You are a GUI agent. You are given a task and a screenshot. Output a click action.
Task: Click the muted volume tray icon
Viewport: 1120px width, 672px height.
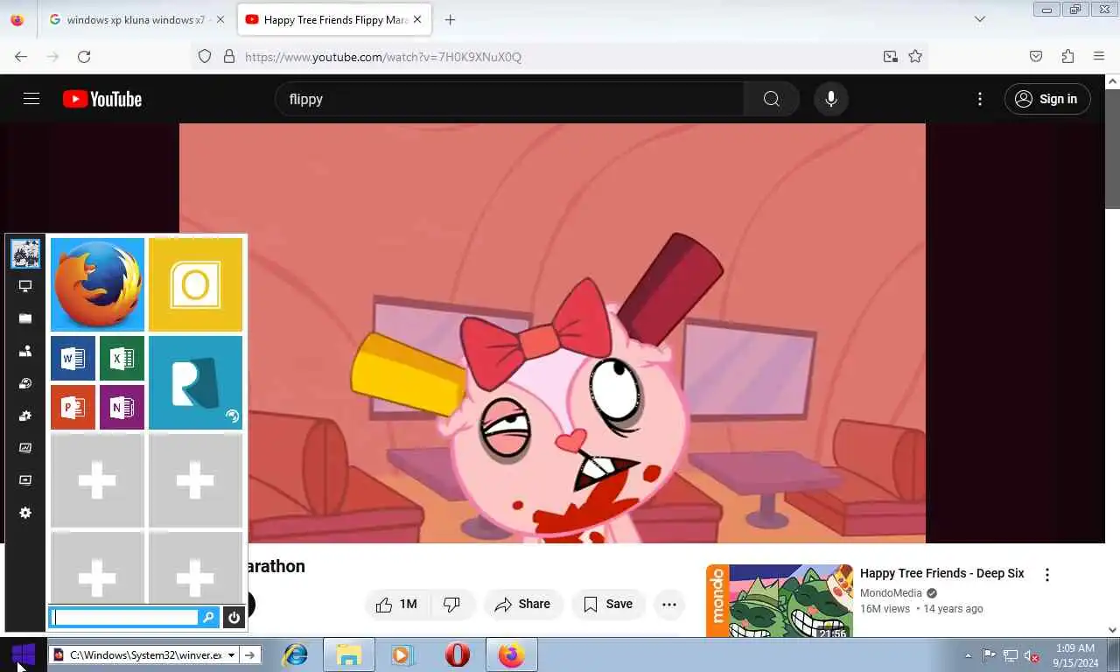(1032, 655)
